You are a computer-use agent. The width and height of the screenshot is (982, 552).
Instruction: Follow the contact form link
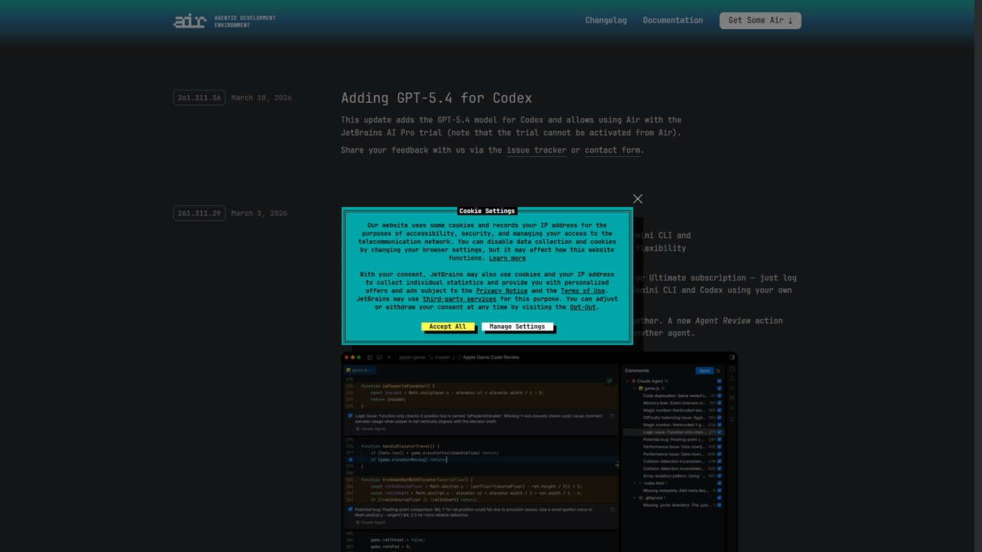(x=612, y=150)
